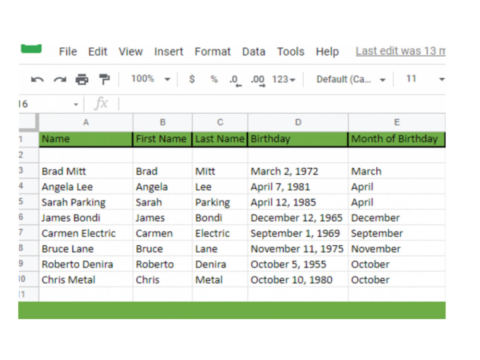The image size is (480, 360).
Task: Select the December month cell
Action: click(397, 218)
